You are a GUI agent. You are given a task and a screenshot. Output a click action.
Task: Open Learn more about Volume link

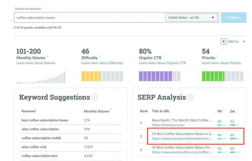tap(35, 63)
